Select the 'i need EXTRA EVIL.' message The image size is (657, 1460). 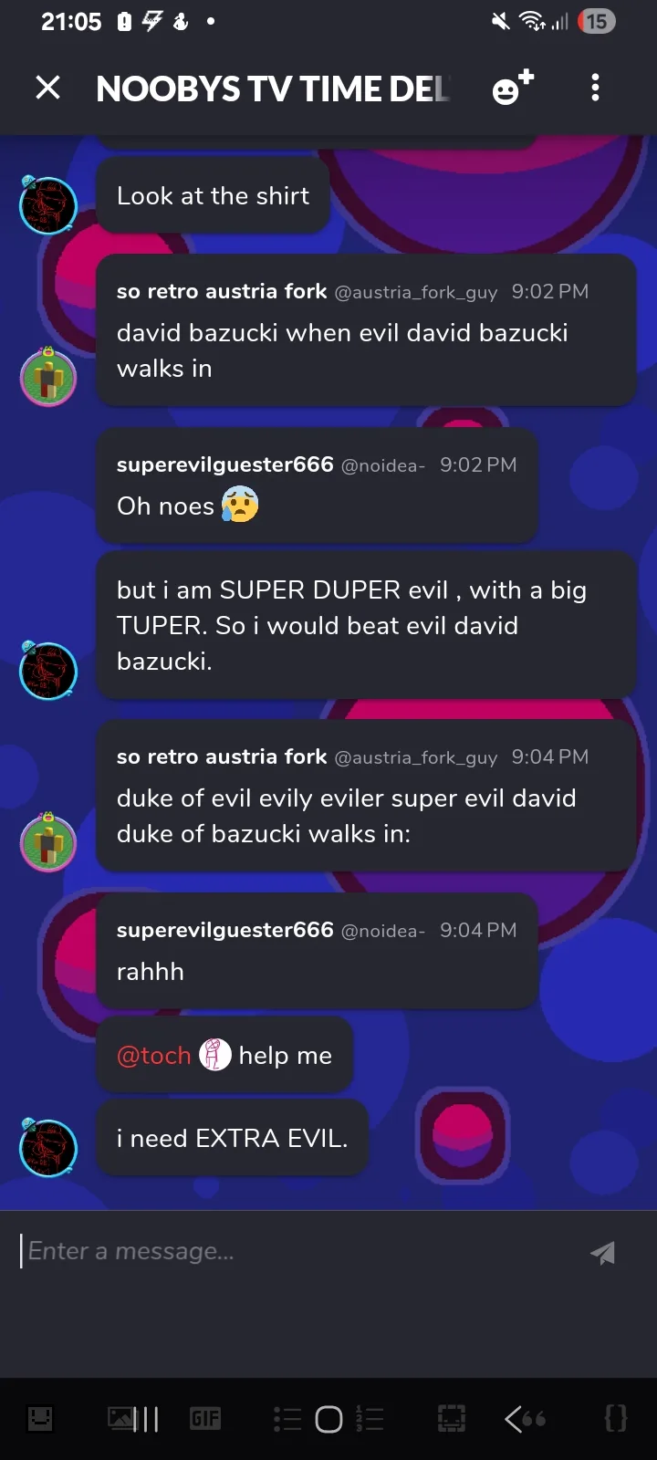pos(233,1138)
